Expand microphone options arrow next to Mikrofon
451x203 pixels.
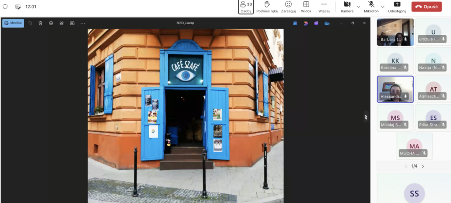coord(383,7)
